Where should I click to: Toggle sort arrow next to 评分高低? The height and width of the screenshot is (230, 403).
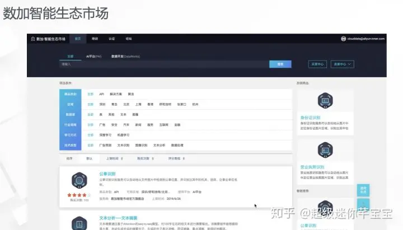point(184,158)
